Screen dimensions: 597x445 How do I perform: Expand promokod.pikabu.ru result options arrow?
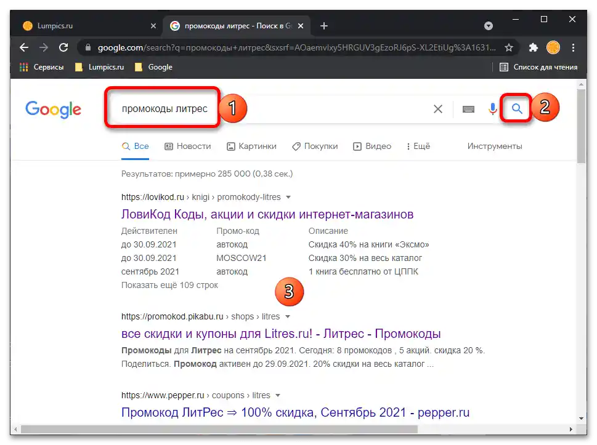(x=288, y=317)
